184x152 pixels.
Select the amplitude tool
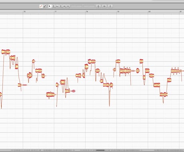click(x=61, y=6)
